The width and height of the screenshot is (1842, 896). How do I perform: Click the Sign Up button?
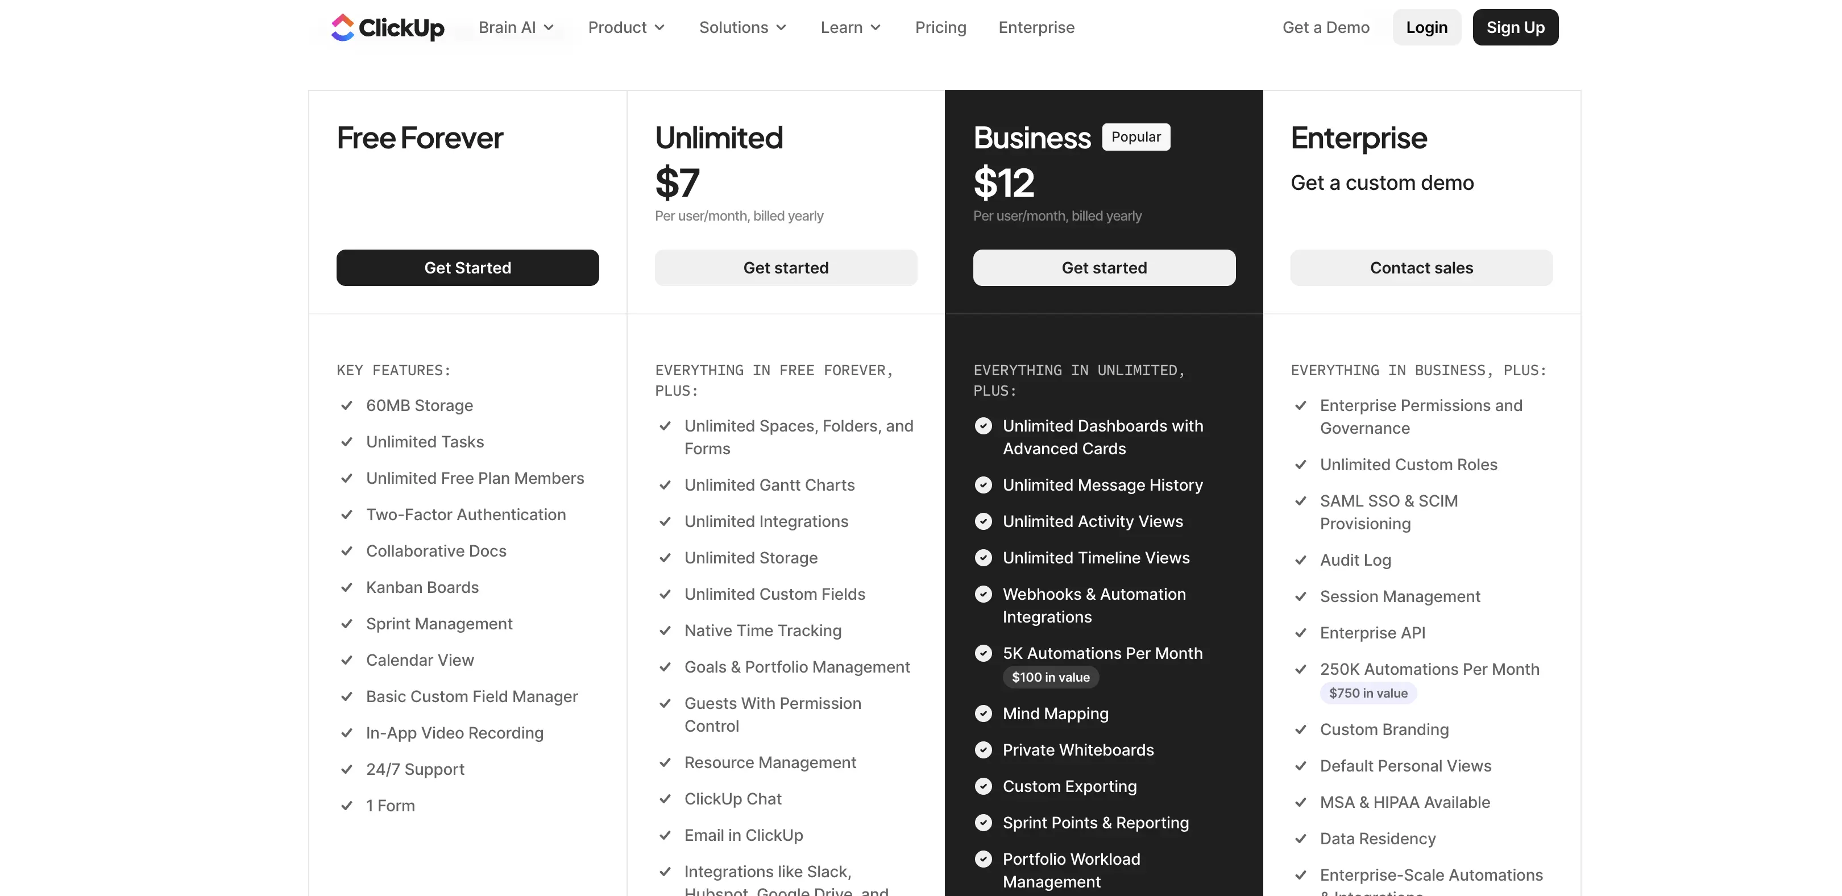[x=1515, y=27]
